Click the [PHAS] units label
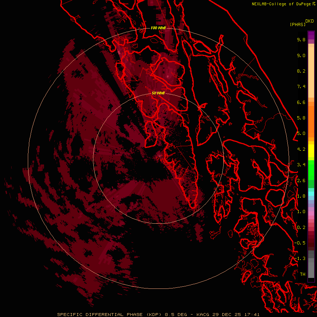Screen dimensions: 317x317 coord(298,25)
